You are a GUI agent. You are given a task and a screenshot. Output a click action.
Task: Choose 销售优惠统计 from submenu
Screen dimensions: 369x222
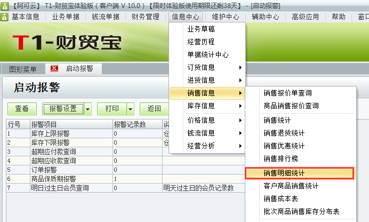[x=301, y=146]
